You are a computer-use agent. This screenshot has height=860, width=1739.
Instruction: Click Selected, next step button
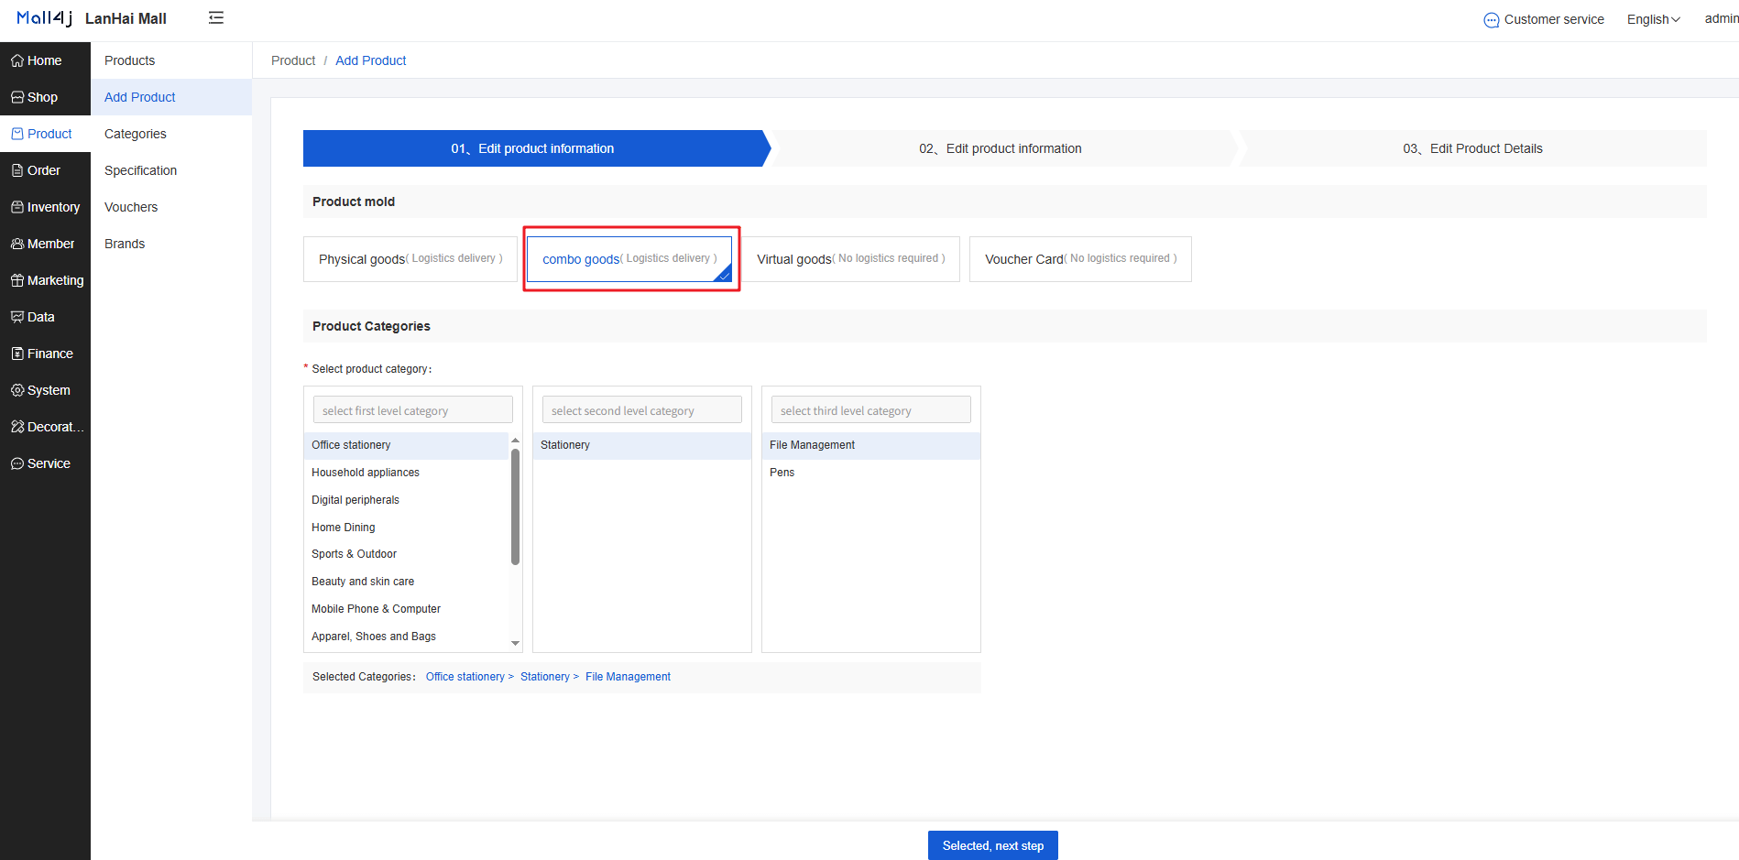tap(993, 845)
